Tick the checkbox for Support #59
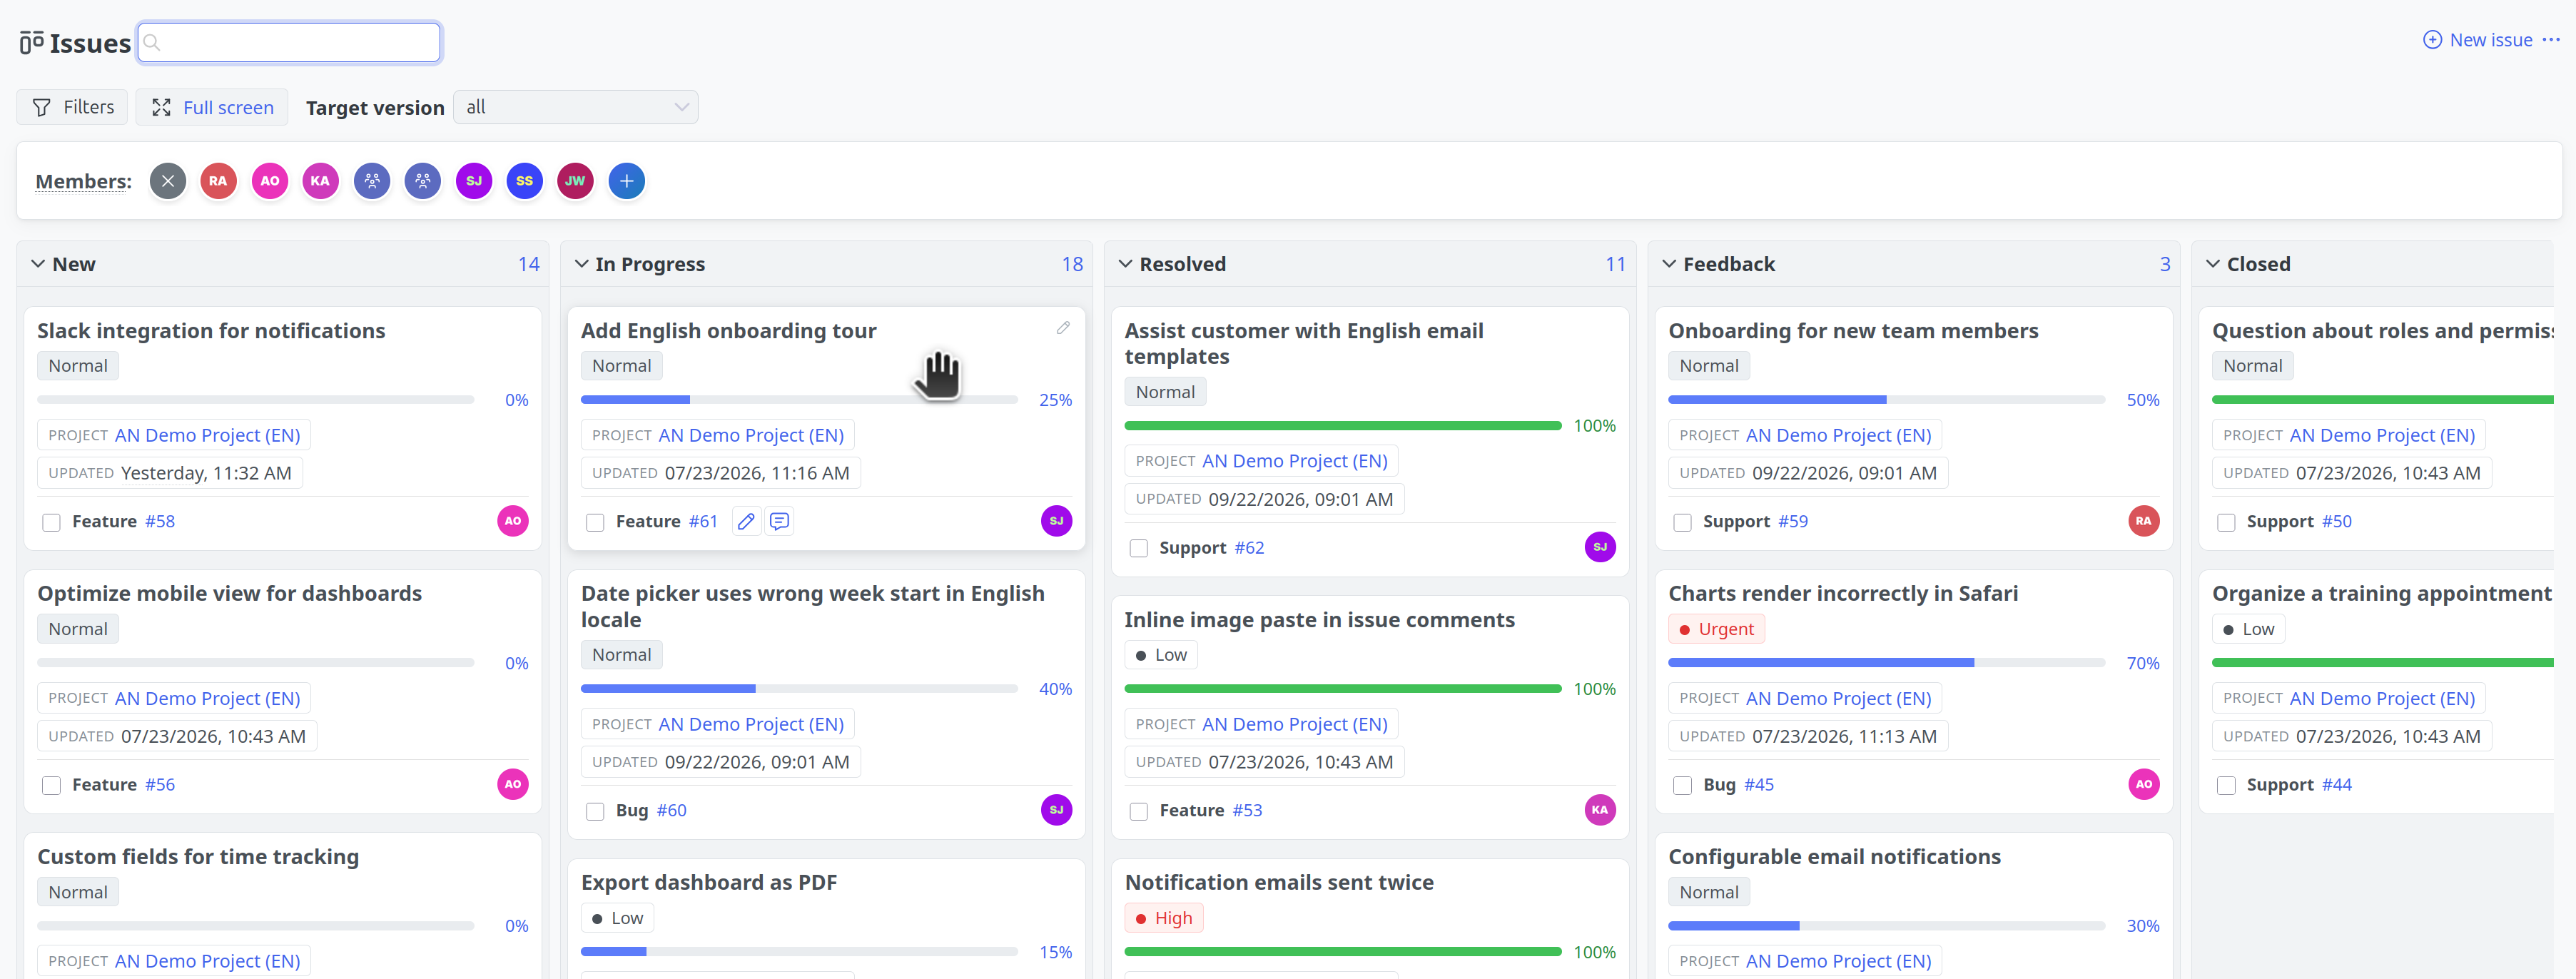 1683,522
